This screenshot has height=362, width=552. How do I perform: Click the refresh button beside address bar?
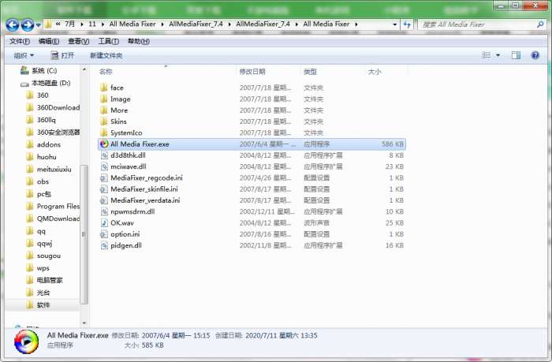[408, 24]
